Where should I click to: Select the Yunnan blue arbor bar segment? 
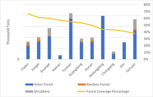pyautogui.click(x=71, y=39)
